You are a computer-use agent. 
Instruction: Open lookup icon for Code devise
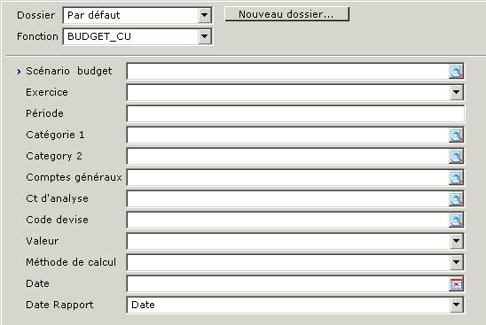coord(456,221)
